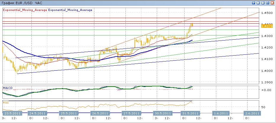Click the 1.3900 price axis label

(267, 82)
